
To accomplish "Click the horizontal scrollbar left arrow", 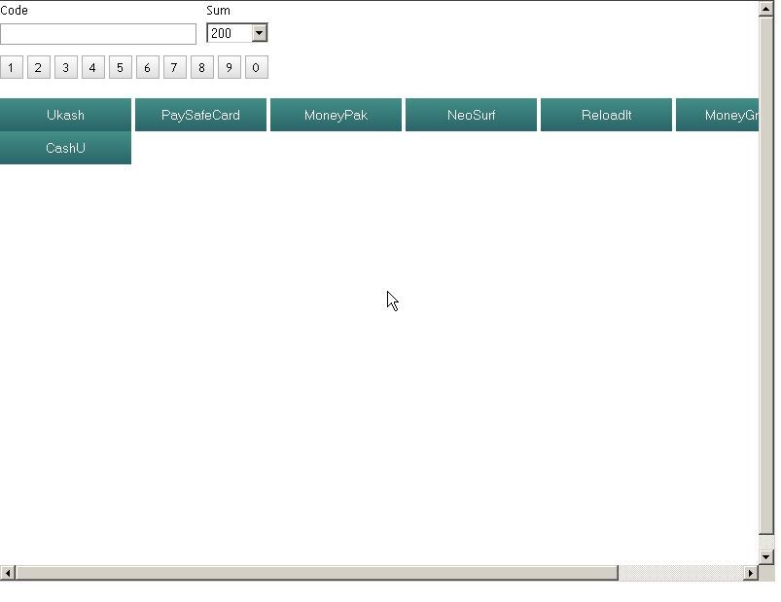I will (x=8, y=573).
